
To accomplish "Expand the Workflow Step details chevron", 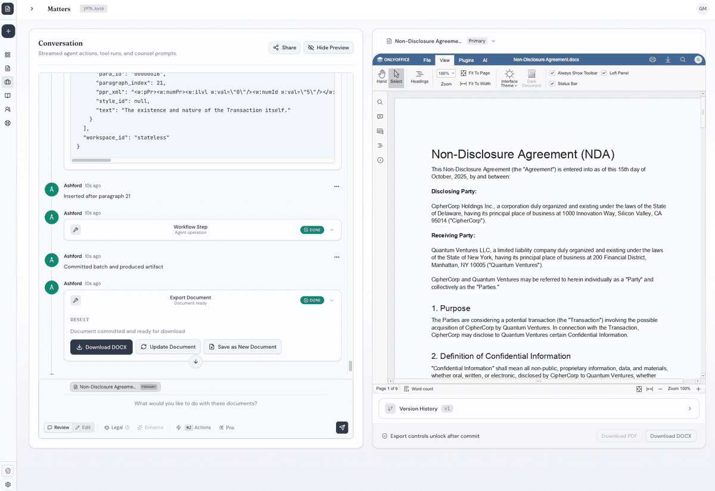I will 332,229.
